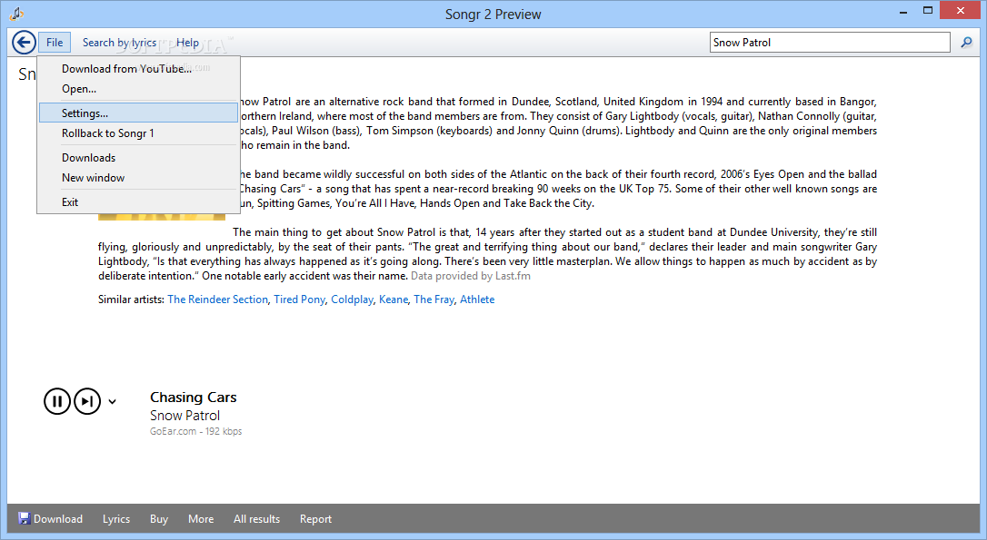Click the Buy button

point(159,519)
